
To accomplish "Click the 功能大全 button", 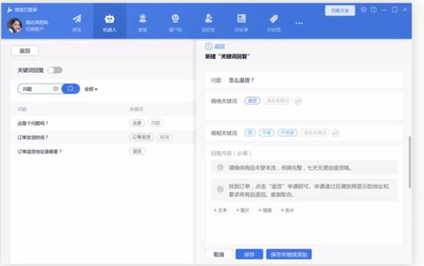I will tap(340, 10).
